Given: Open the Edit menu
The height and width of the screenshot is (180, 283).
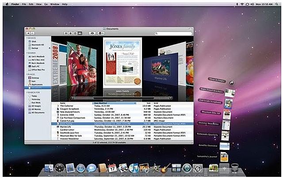Looking at the screenshot, I should (x=31, y=4).
